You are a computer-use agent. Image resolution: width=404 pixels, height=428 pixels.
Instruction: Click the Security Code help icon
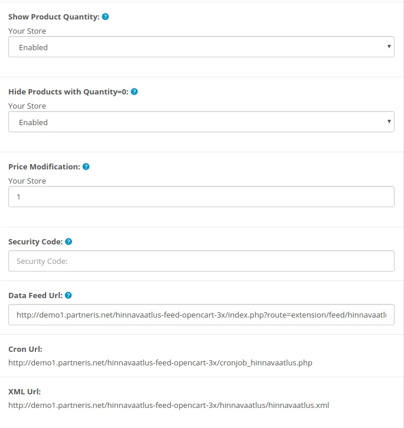point(69,242)
